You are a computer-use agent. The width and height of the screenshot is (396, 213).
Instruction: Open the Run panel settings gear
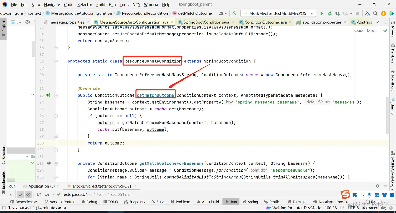[x=377, y=186]
